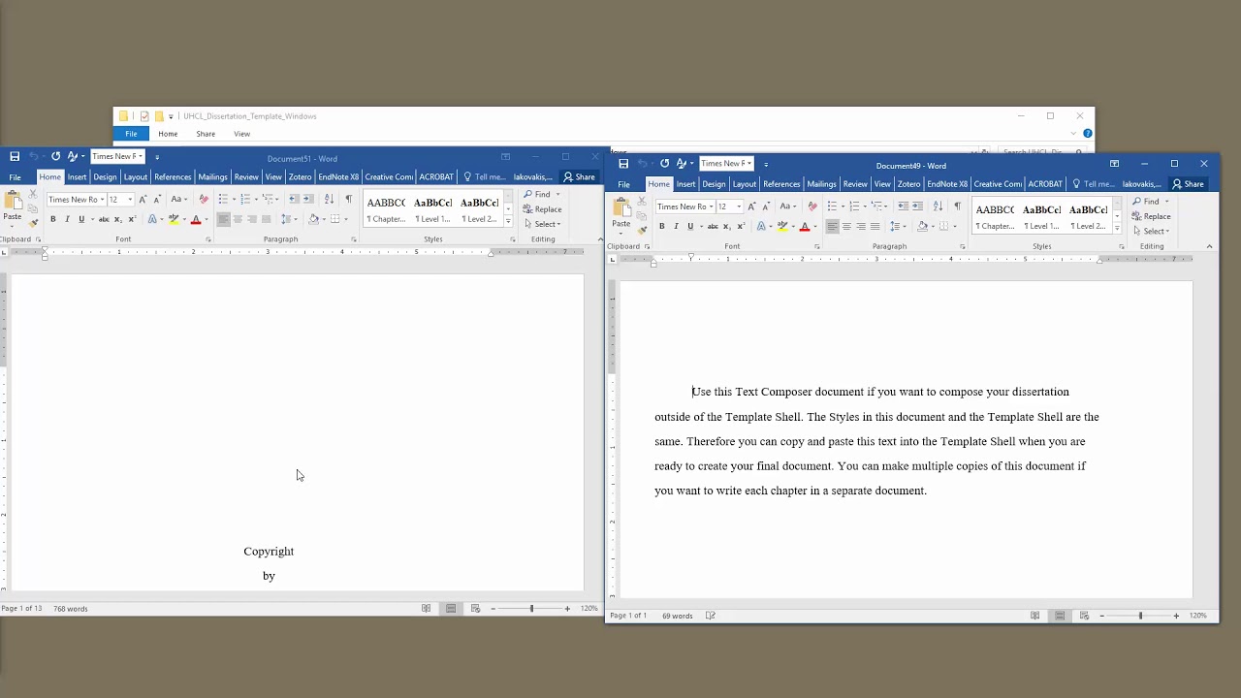
Task: Switch Document49 to Read Mode view
Action: click(1034, 616)
